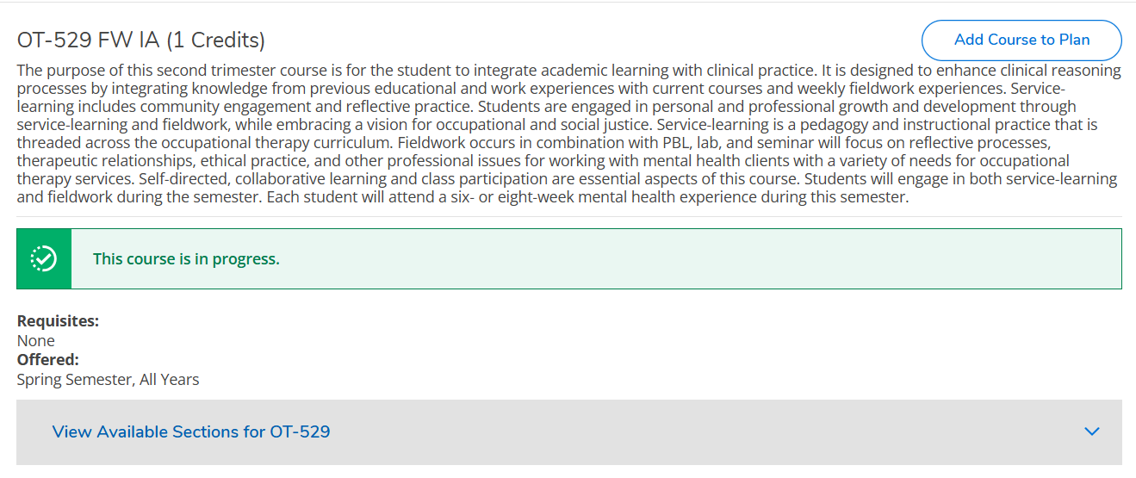The height and width of the screenshot is (478, 1136).
Task: Click the gray available sections expander bar
Action: 603,431
